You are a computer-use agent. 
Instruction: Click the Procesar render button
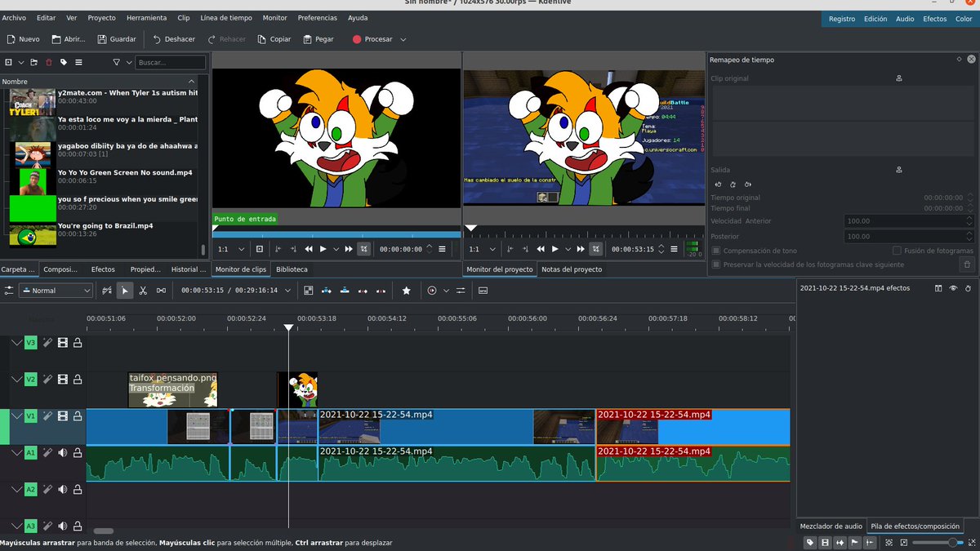pos(372,39)
